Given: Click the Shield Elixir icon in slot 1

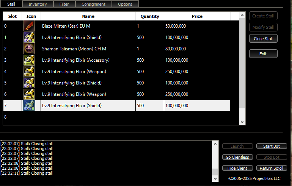Looking at the screenshot, I should point(29,38).
